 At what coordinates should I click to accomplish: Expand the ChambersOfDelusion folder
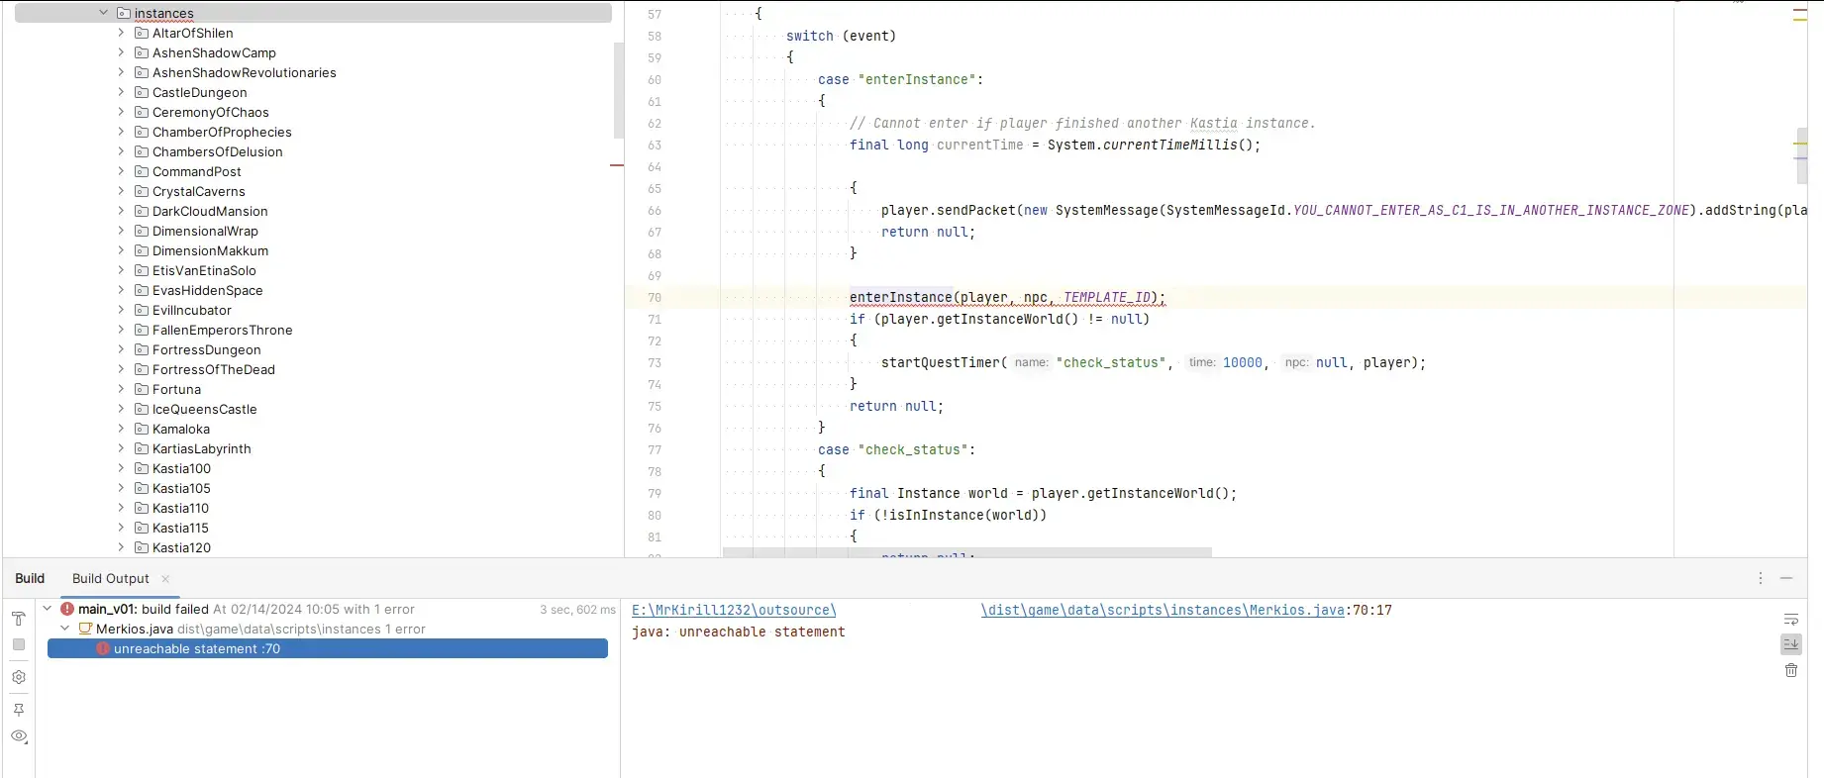click(x=122, y=151)
